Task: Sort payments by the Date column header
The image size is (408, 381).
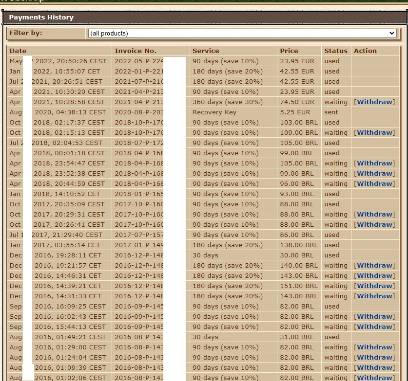Action: pyautogui.click(x=18, y=51)
